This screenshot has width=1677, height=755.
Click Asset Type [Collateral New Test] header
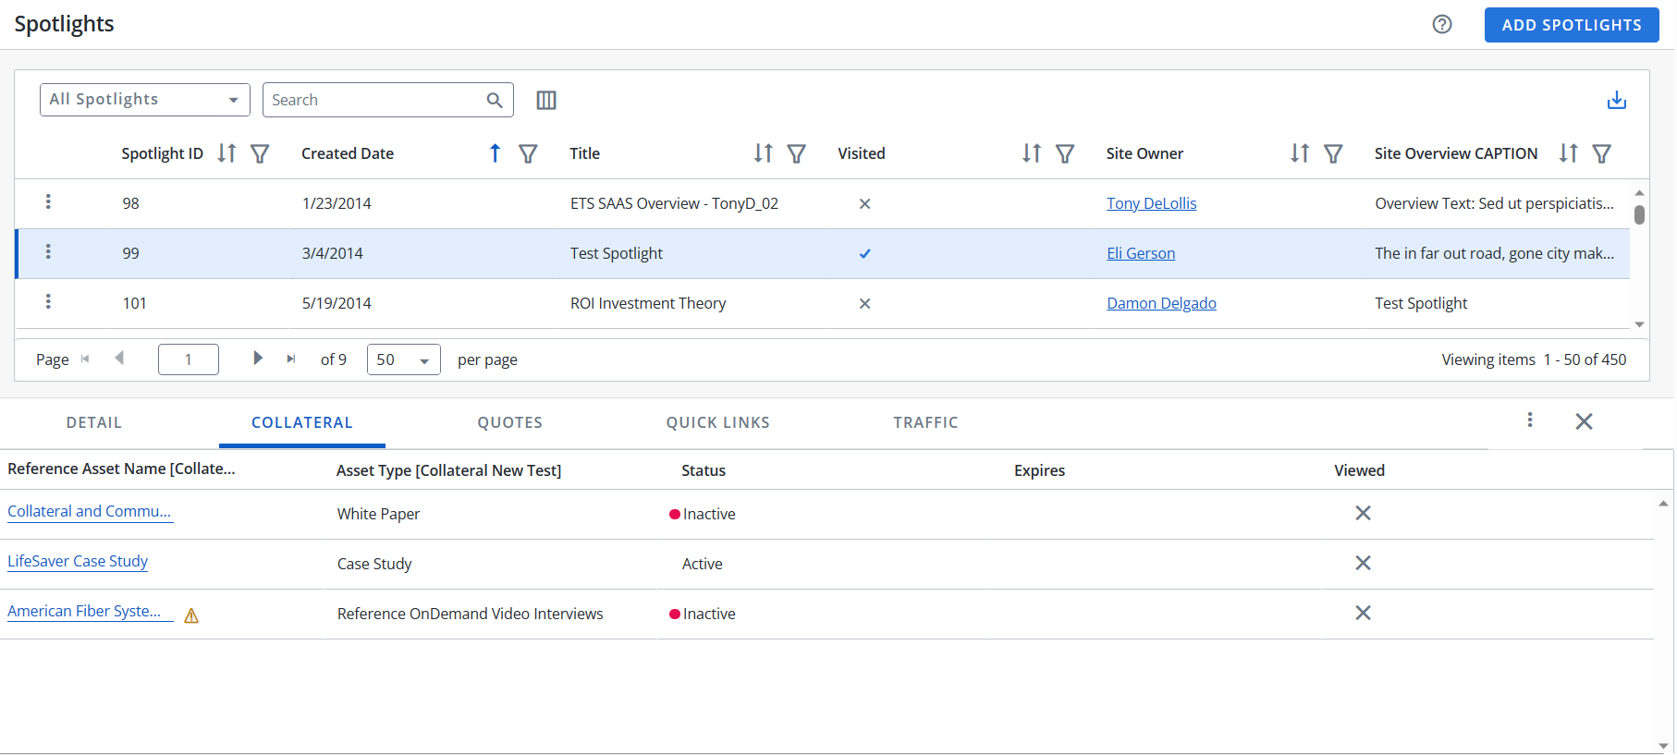(x=448, y=470)
